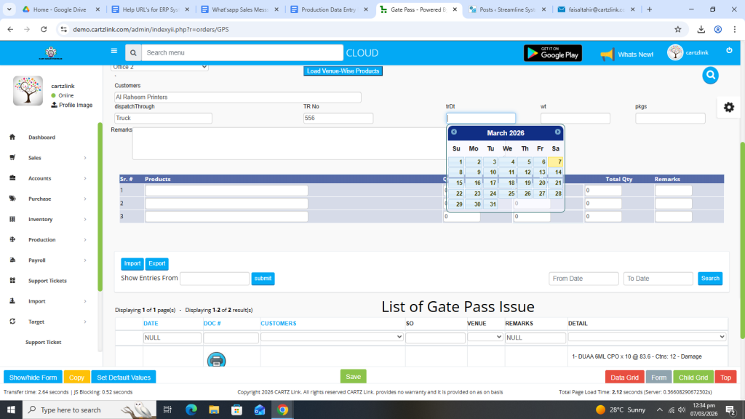This screenshot has height=419, width=745.
Task: Click Load Venue-Wise Products button
Action: tap(343, 71)
